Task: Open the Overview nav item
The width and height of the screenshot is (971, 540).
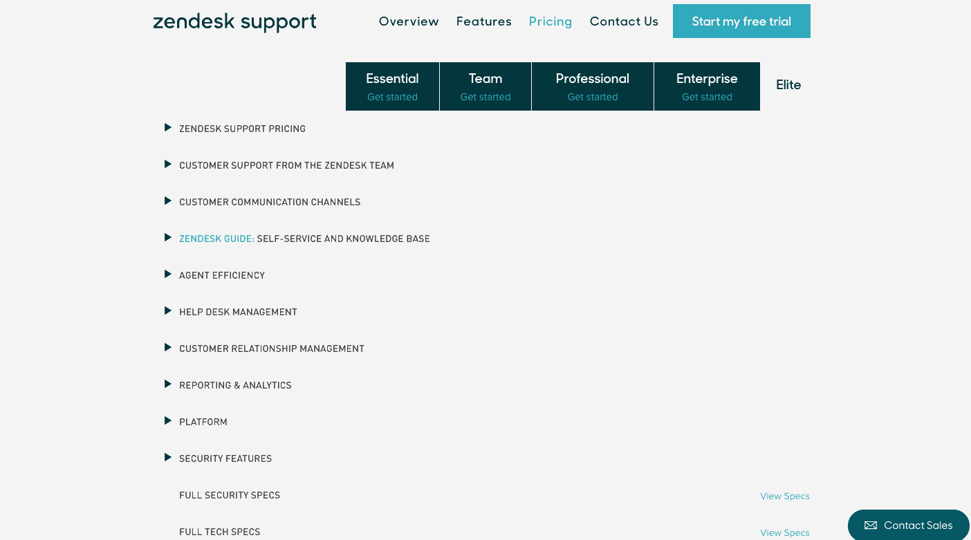Action: [409, 21]
